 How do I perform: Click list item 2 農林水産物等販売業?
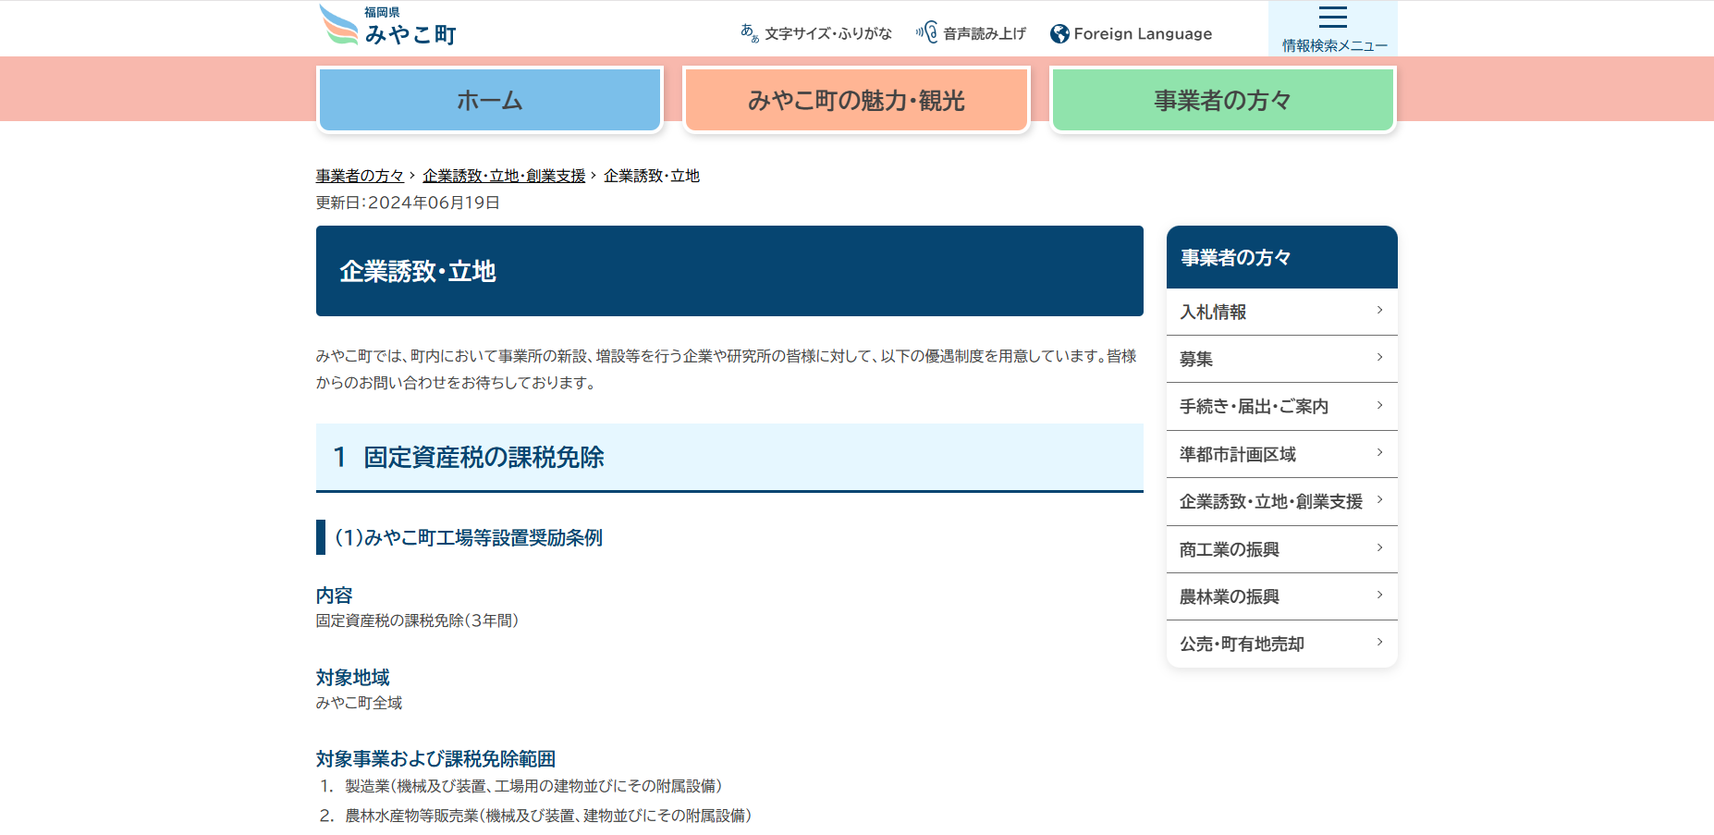(x=548, y=816)
